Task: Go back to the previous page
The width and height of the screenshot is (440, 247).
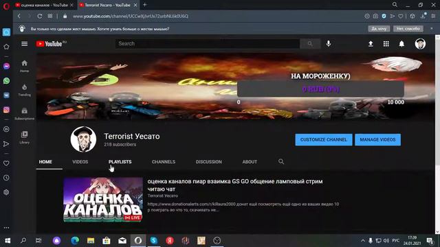Action: 19,16
